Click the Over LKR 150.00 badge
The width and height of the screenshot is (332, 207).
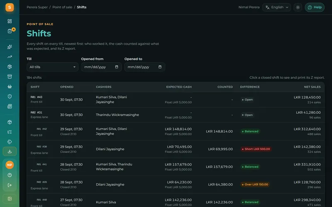pos(255,184)
